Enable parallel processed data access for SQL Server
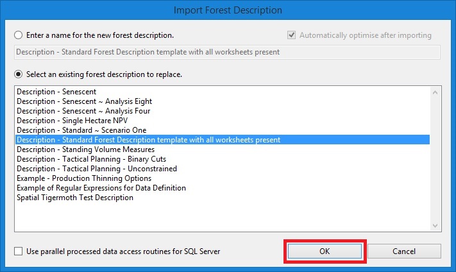This screenshot has width=456, height=272. pos(19,251)
